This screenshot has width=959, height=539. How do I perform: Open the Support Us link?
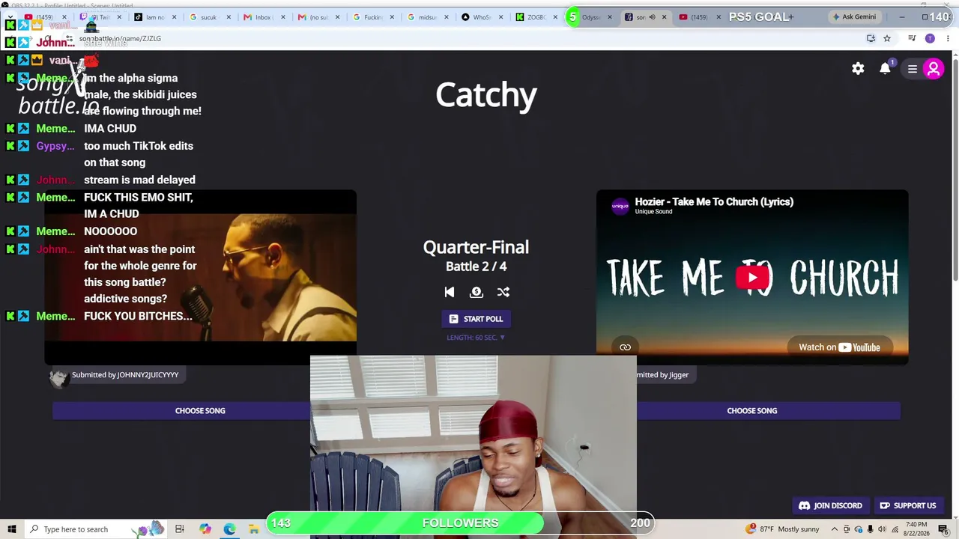click(x=908, y=505)
